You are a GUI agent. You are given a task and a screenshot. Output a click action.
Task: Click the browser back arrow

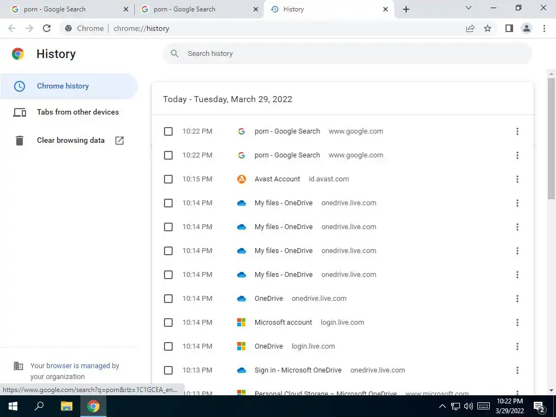click(12, 28)
